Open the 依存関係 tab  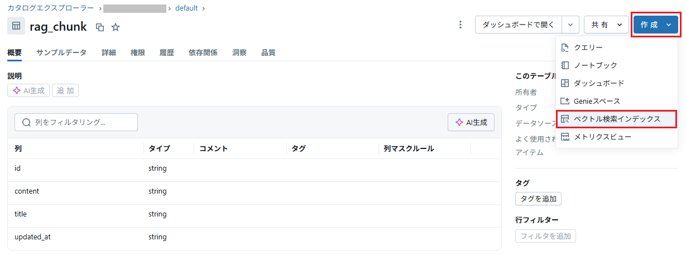(x=203, y=52)
